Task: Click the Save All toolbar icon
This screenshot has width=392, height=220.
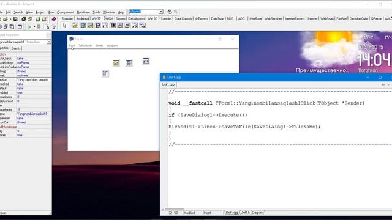Action: [x=24, y=19]
